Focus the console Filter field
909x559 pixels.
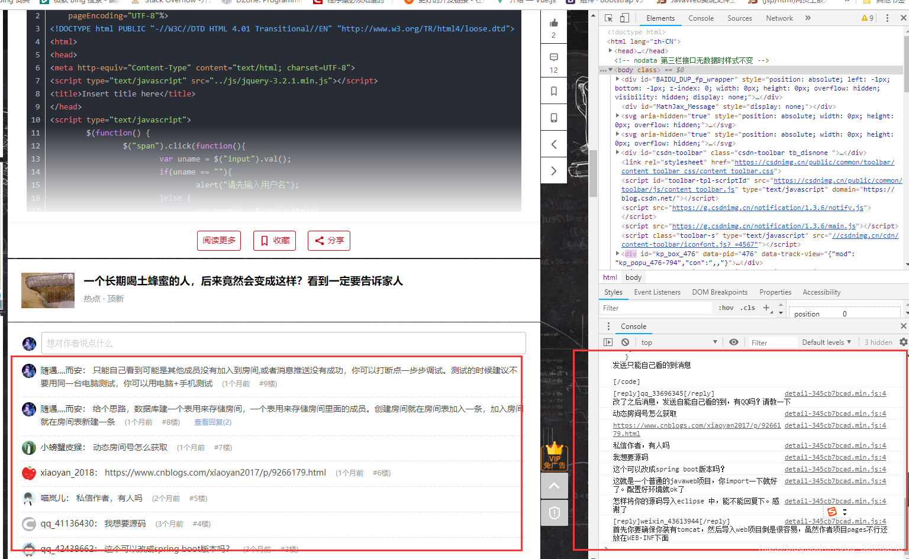tap(772, 342)
